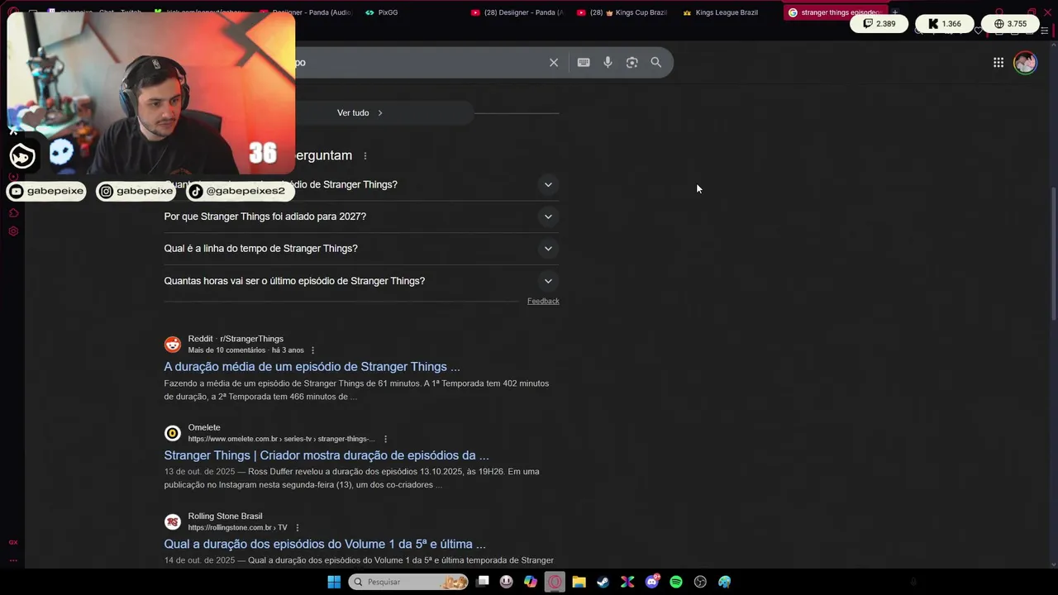Open Spotify from the taskbar
This screenshot has height=595, width=1058.
(x=676, y=582)
